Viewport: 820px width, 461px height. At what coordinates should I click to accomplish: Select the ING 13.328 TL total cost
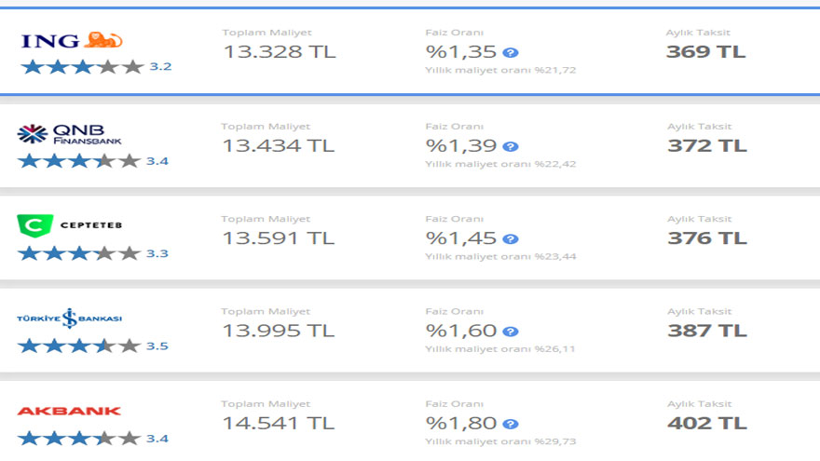click(x=280, y=52)
